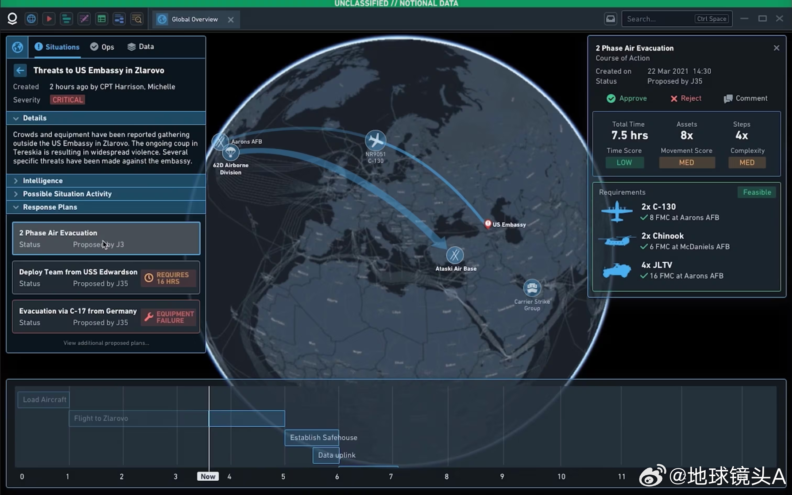Screen dimensions: 792x495
Task: Switch to the Ops tab
Action: tap(102, 47)
